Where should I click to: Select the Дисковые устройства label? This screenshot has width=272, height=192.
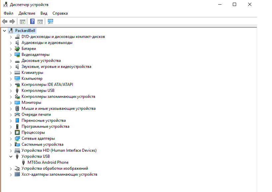[x=41, y=61]
